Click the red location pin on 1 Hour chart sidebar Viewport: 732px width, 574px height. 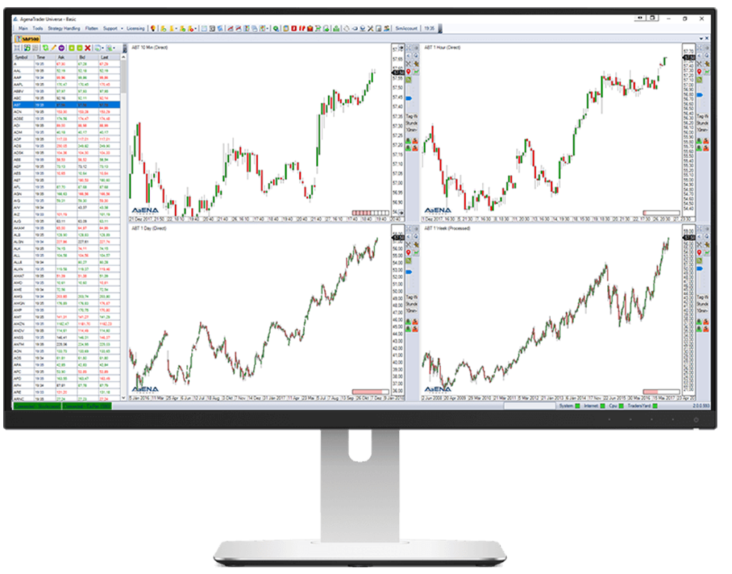pos(699,71)
